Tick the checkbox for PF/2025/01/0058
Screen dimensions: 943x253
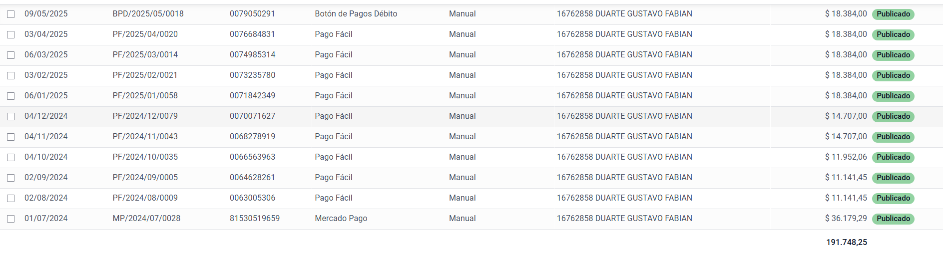pos(10,96)
